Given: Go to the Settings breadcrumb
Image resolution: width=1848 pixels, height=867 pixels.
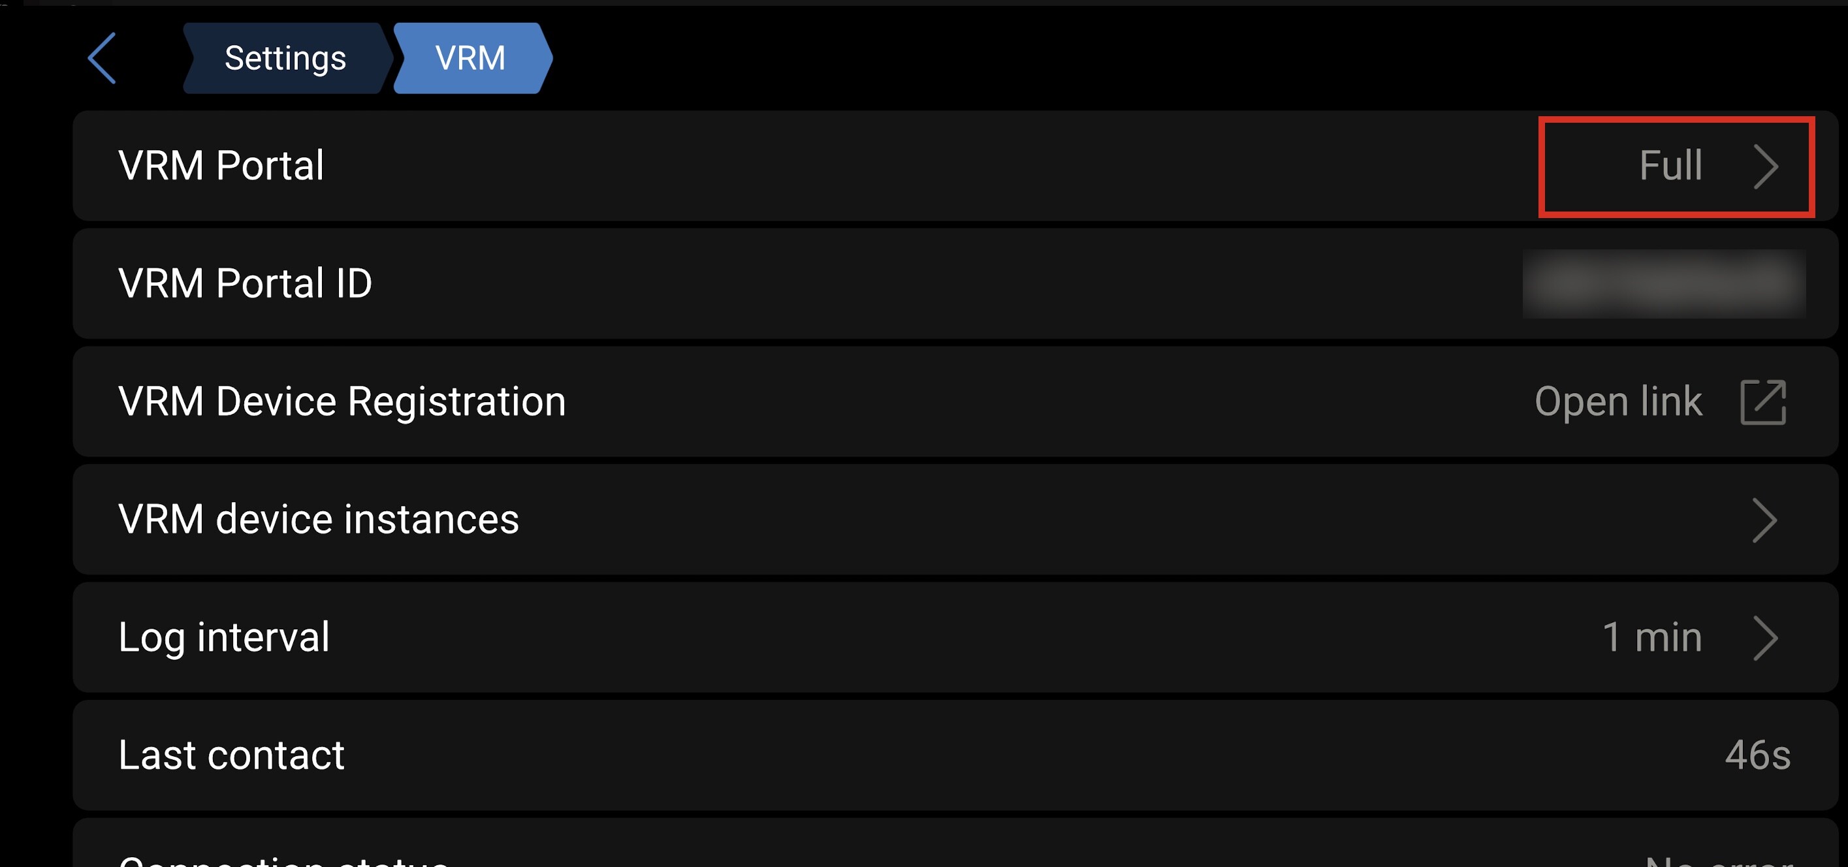Looking at the screenshot, I should pos(285,58).
